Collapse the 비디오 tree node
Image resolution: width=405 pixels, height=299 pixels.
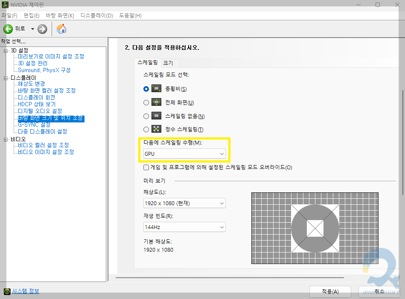(x=6, y=139)
